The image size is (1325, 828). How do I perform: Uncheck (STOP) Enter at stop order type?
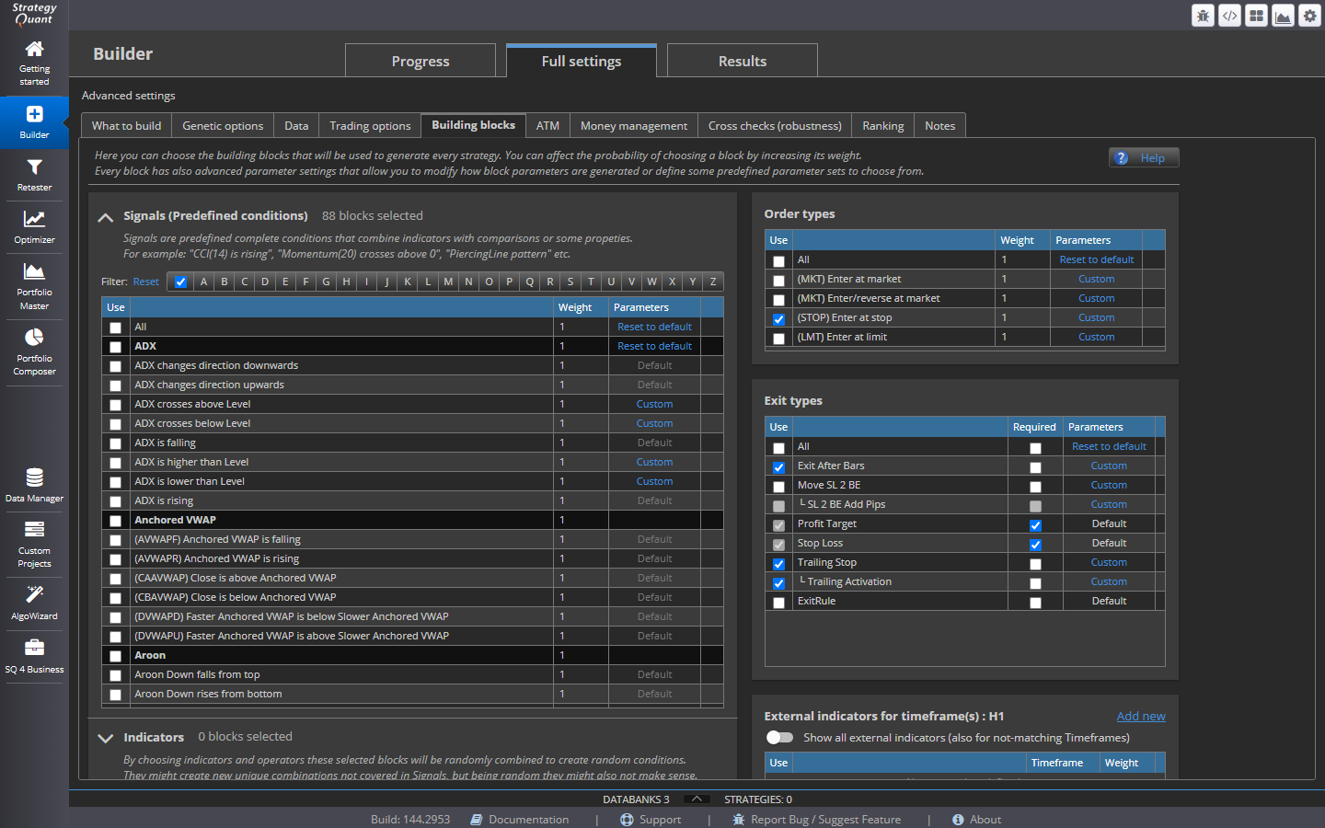coord(779,319)
